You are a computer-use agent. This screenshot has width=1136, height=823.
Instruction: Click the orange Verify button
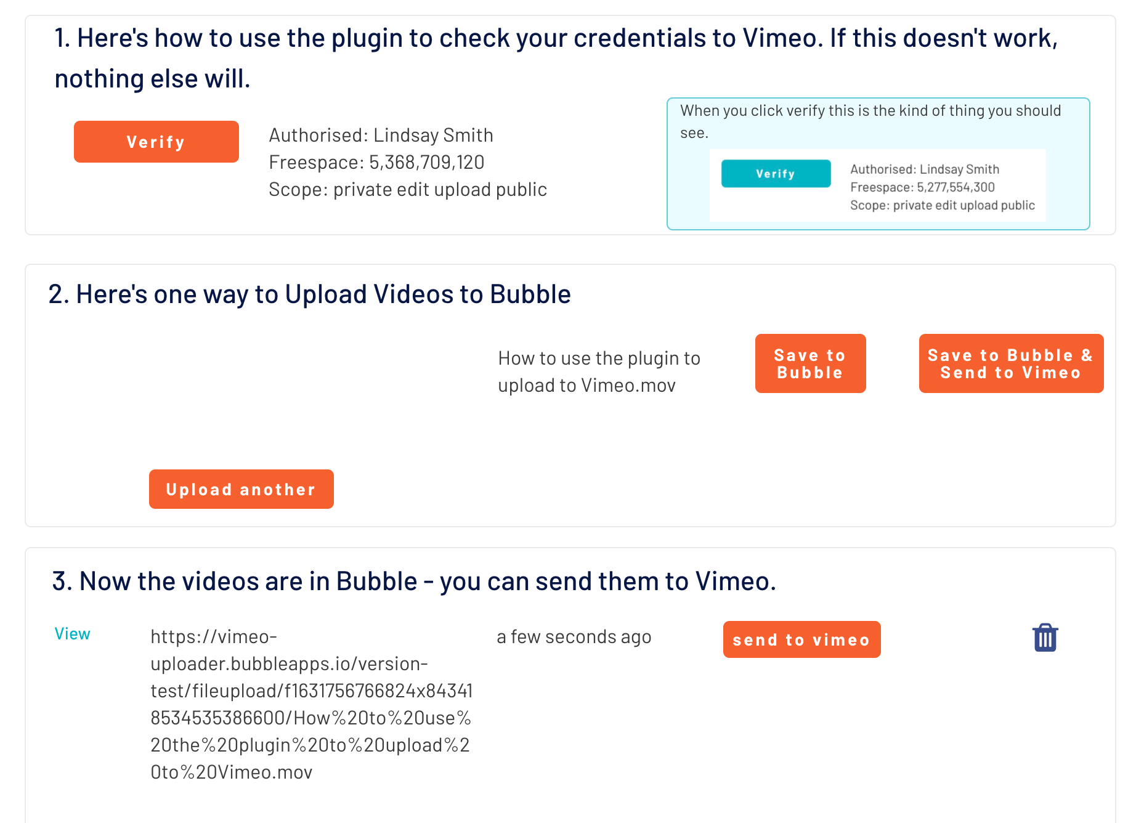156,142
